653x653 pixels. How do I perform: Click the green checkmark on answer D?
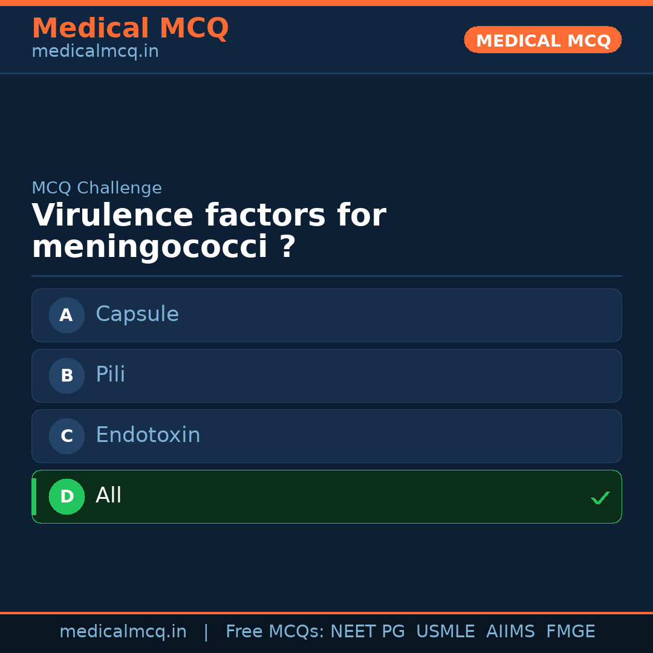tap(600, 498)
